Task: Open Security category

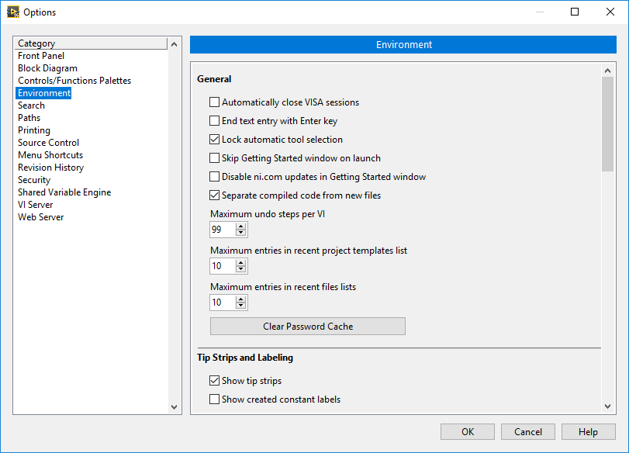Action: pyautogui.click(x=34, y=180)
